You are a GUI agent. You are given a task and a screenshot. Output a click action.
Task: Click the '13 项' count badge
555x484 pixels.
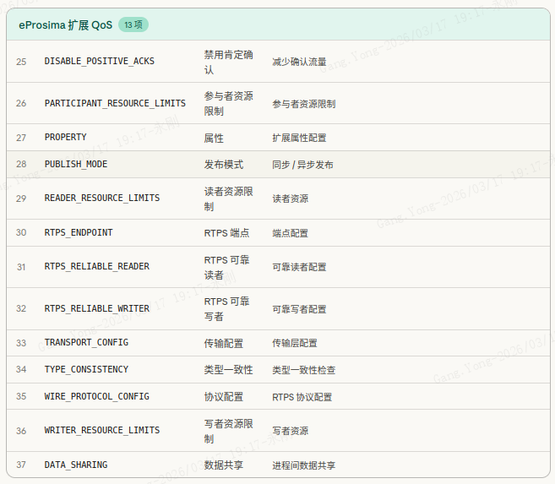click(x=133, y=24)
